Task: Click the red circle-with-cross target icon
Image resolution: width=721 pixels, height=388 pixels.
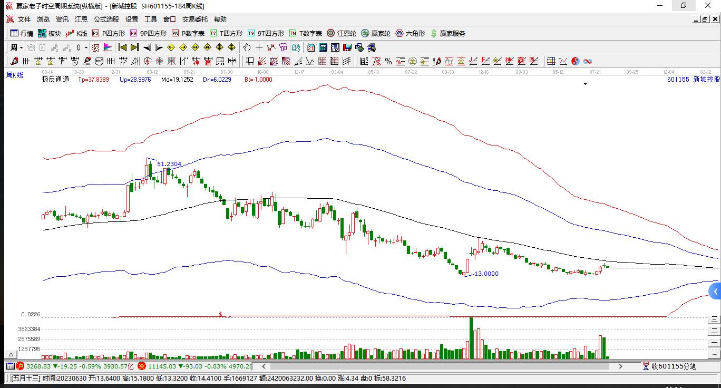Action: (147, 61)
